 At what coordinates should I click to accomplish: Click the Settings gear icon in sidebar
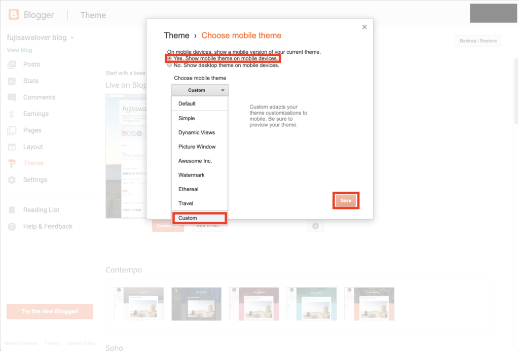click(x=12, y=180)
